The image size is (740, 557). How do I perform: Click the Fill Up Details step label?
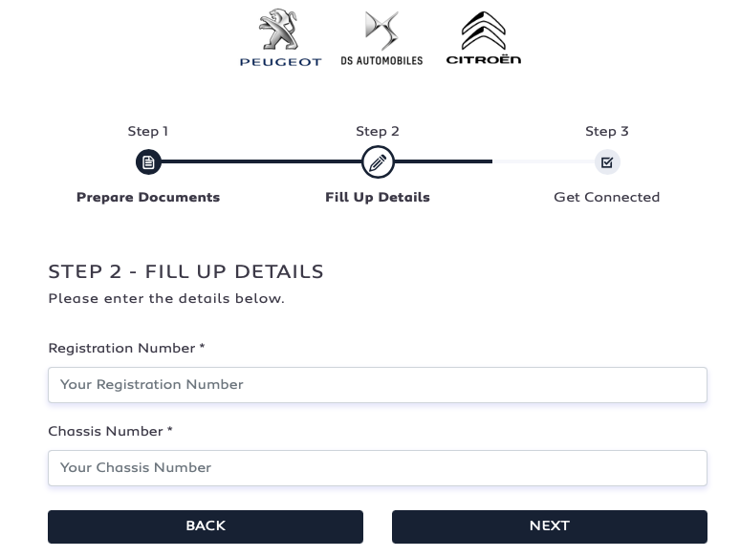click(378, 198)
